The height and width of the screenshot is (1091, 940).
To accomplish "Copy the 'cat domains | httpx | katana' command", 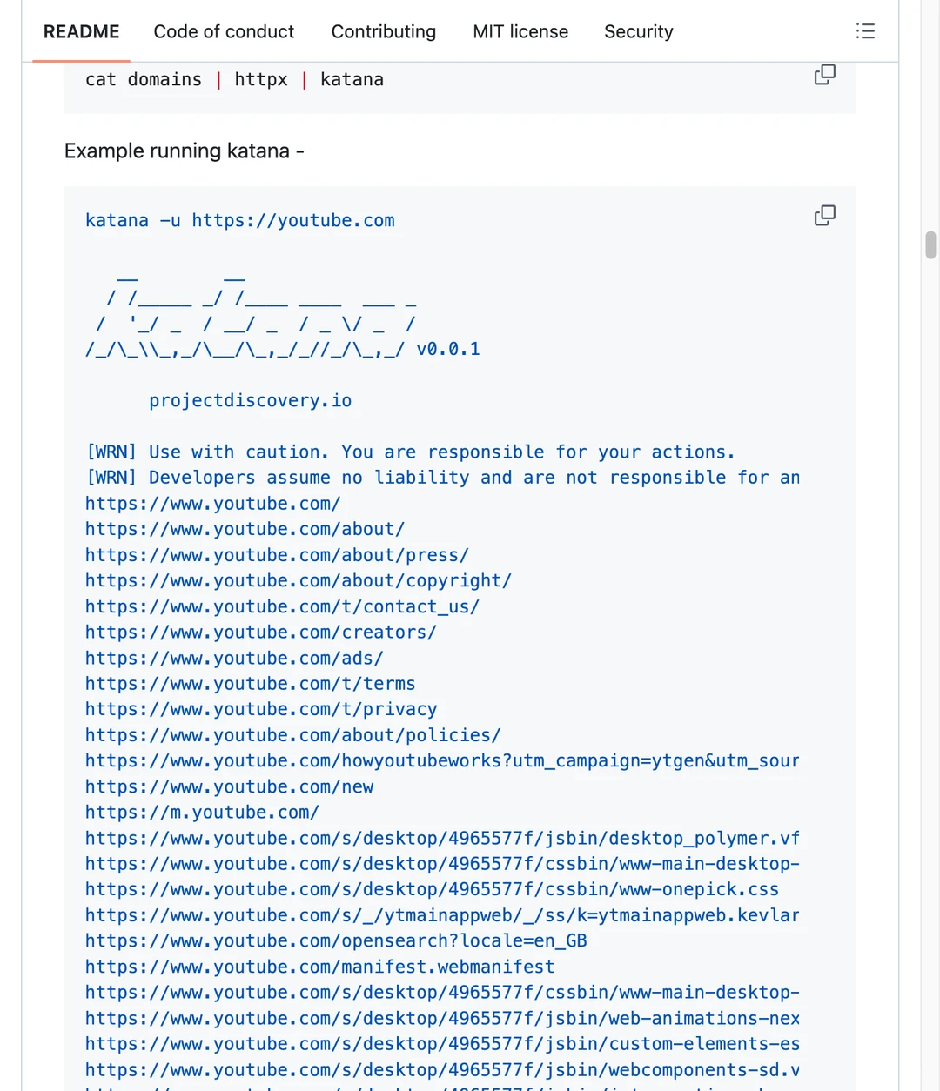I will (824, 75).
